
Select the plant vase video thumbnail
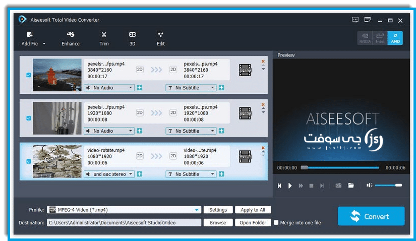click(x=57, y=118)
